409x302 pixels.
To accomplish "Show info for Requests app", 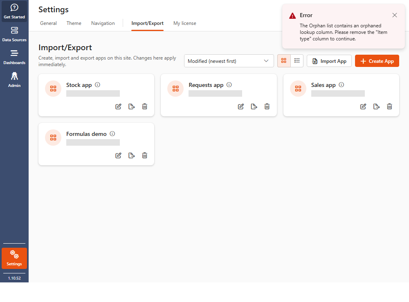I will (x=229, y=85).
